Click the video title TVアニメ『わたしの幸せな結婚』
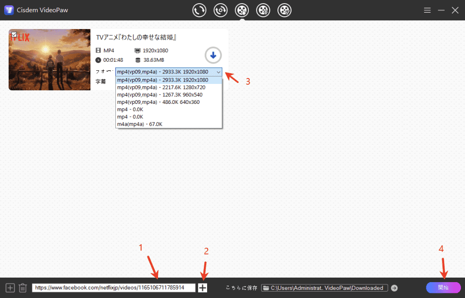 pos(136,37)
